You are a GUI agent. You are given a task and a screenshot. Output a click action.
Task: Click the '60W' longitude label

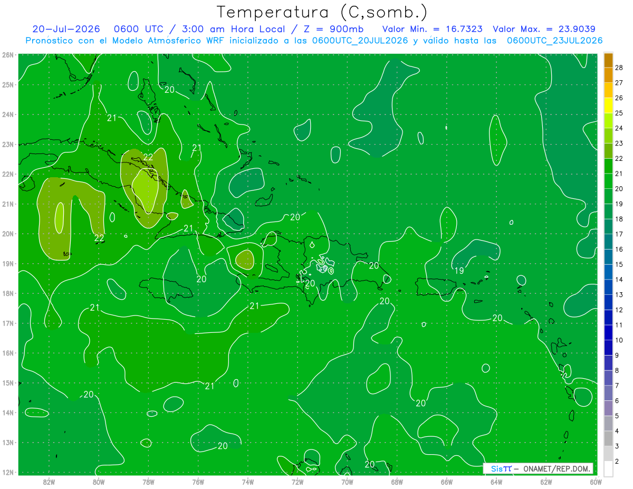(x=596, y=481)
